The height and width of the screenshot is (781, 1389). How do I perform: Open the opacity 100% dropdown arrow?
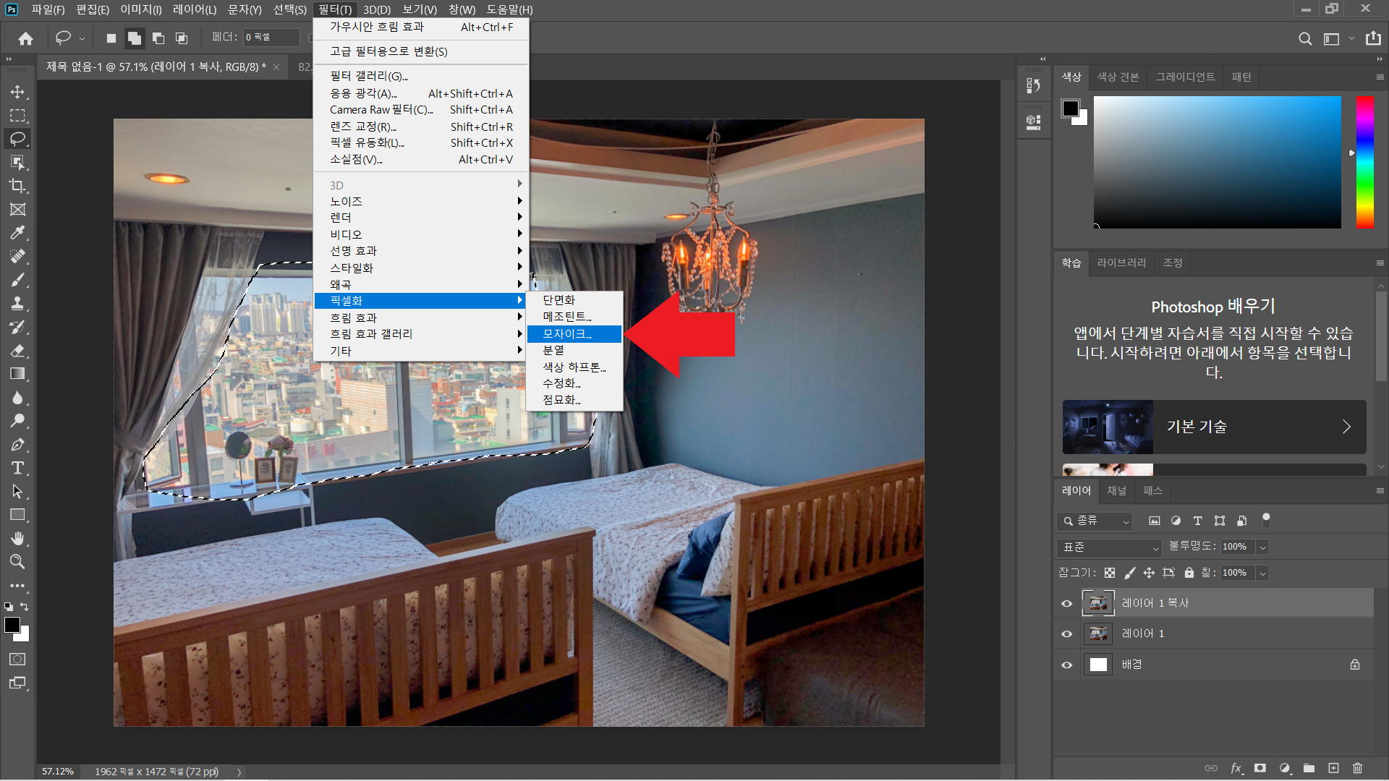[1262, 547]
